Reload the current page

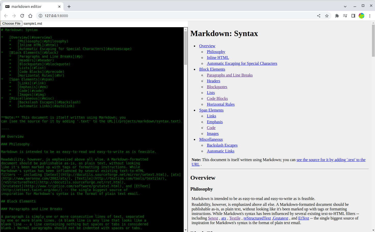click(22, 16)
